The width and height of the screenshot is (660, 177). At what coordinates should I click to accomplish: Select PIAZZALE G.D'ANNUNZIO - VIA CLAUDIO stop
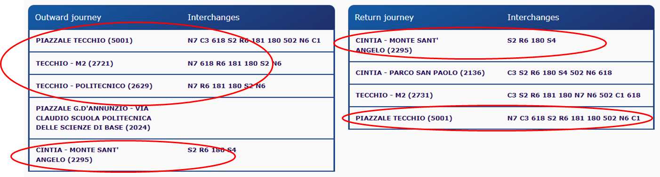point(94,118)
